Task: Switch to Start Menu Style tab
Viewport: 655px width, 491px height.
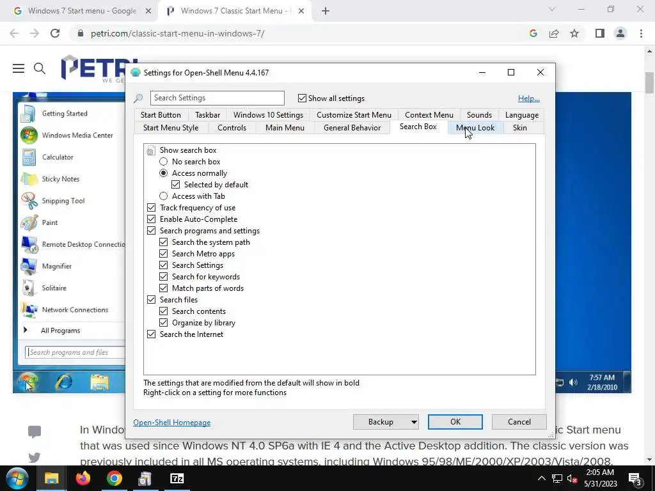Action: click(x=171, y=128)
